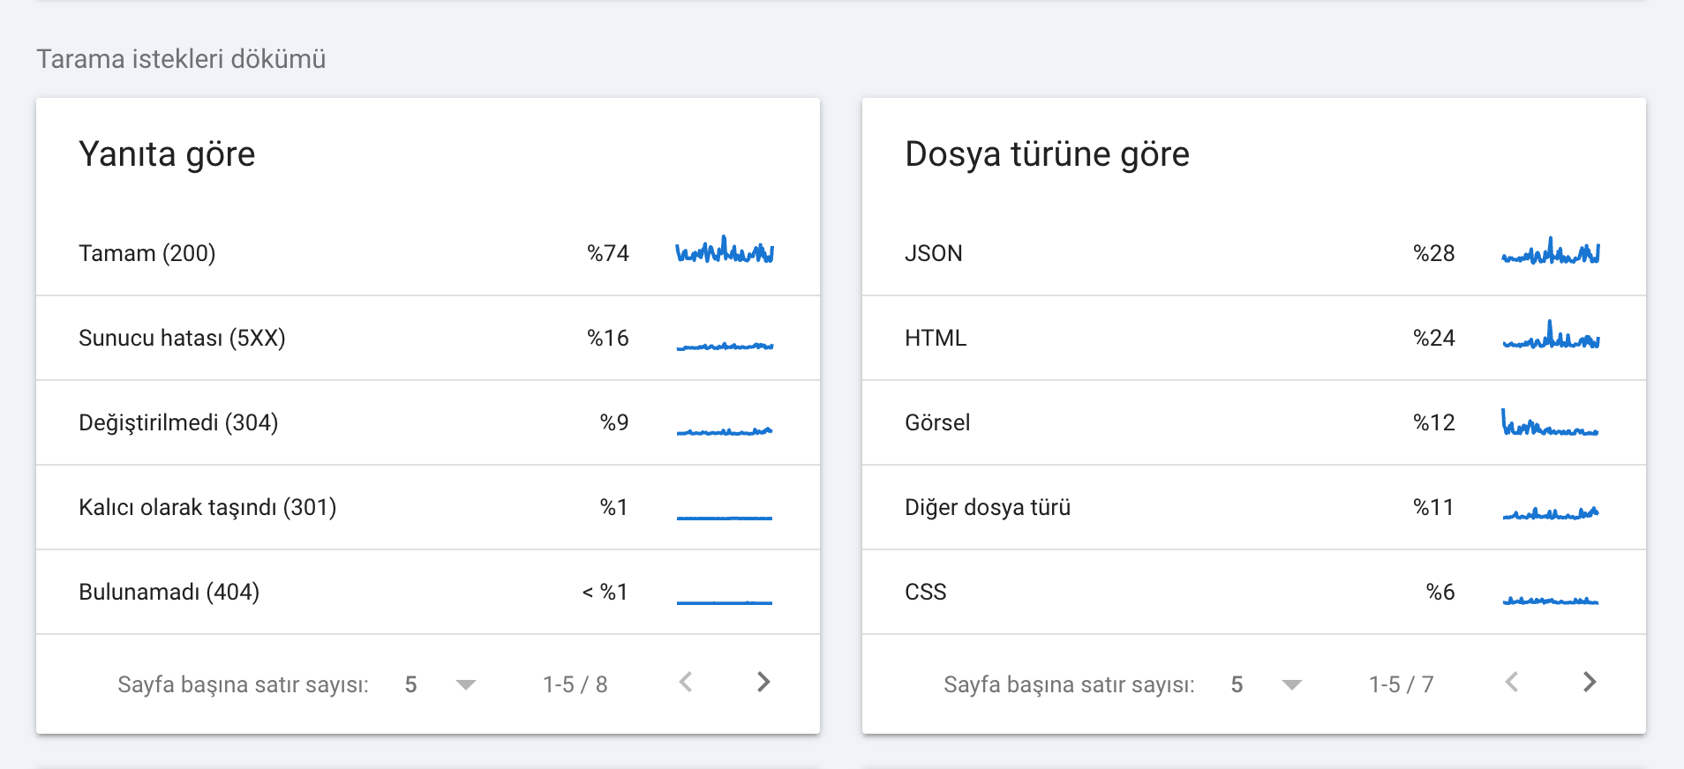This screenshot has height=769, width=1684.
Task: Open the Görsel file type row
Action: tap(1254, 422)
